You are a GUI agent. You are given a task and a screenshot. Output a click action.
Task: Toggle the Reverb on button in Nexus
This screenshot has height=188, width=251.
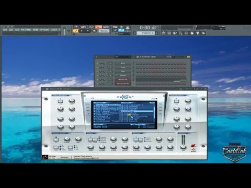[x=136, y=139]
